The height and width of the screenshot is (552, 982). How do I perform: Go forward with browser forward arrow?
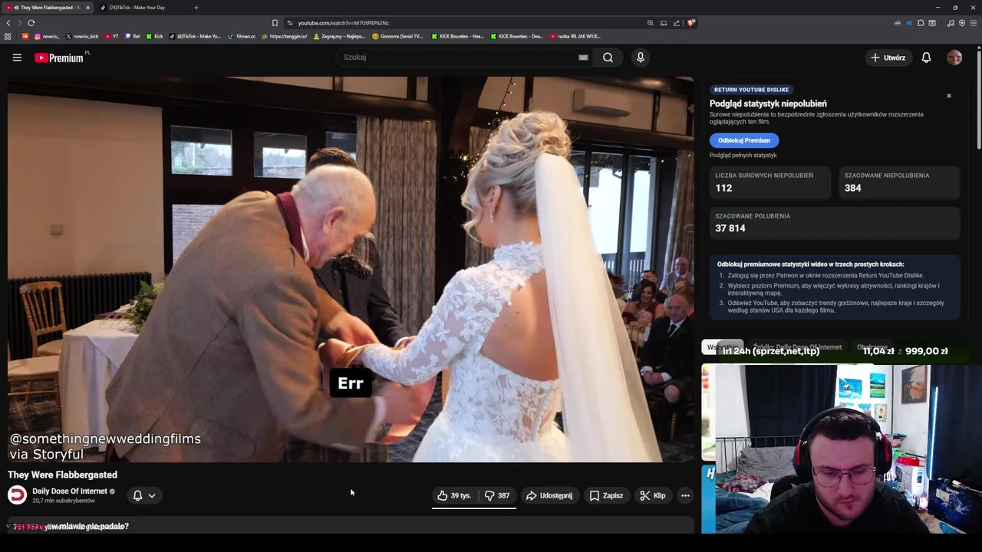(20, 23)
